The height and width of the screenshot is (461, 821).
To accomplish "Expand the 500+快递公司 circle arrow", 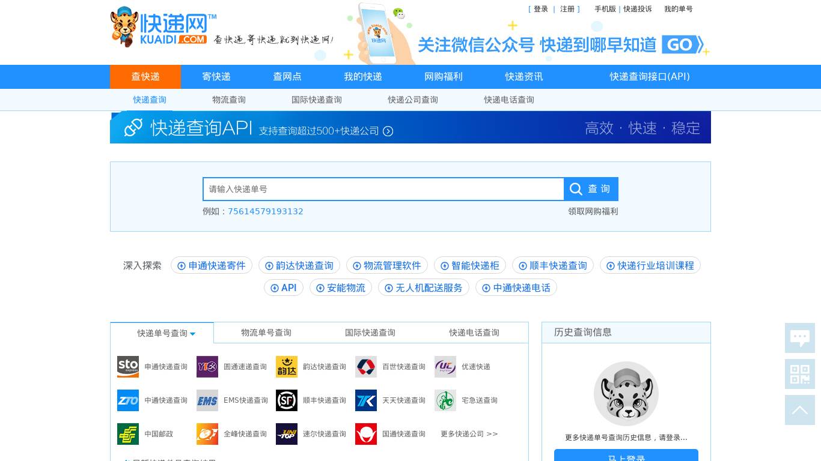I will pos(388,131).
